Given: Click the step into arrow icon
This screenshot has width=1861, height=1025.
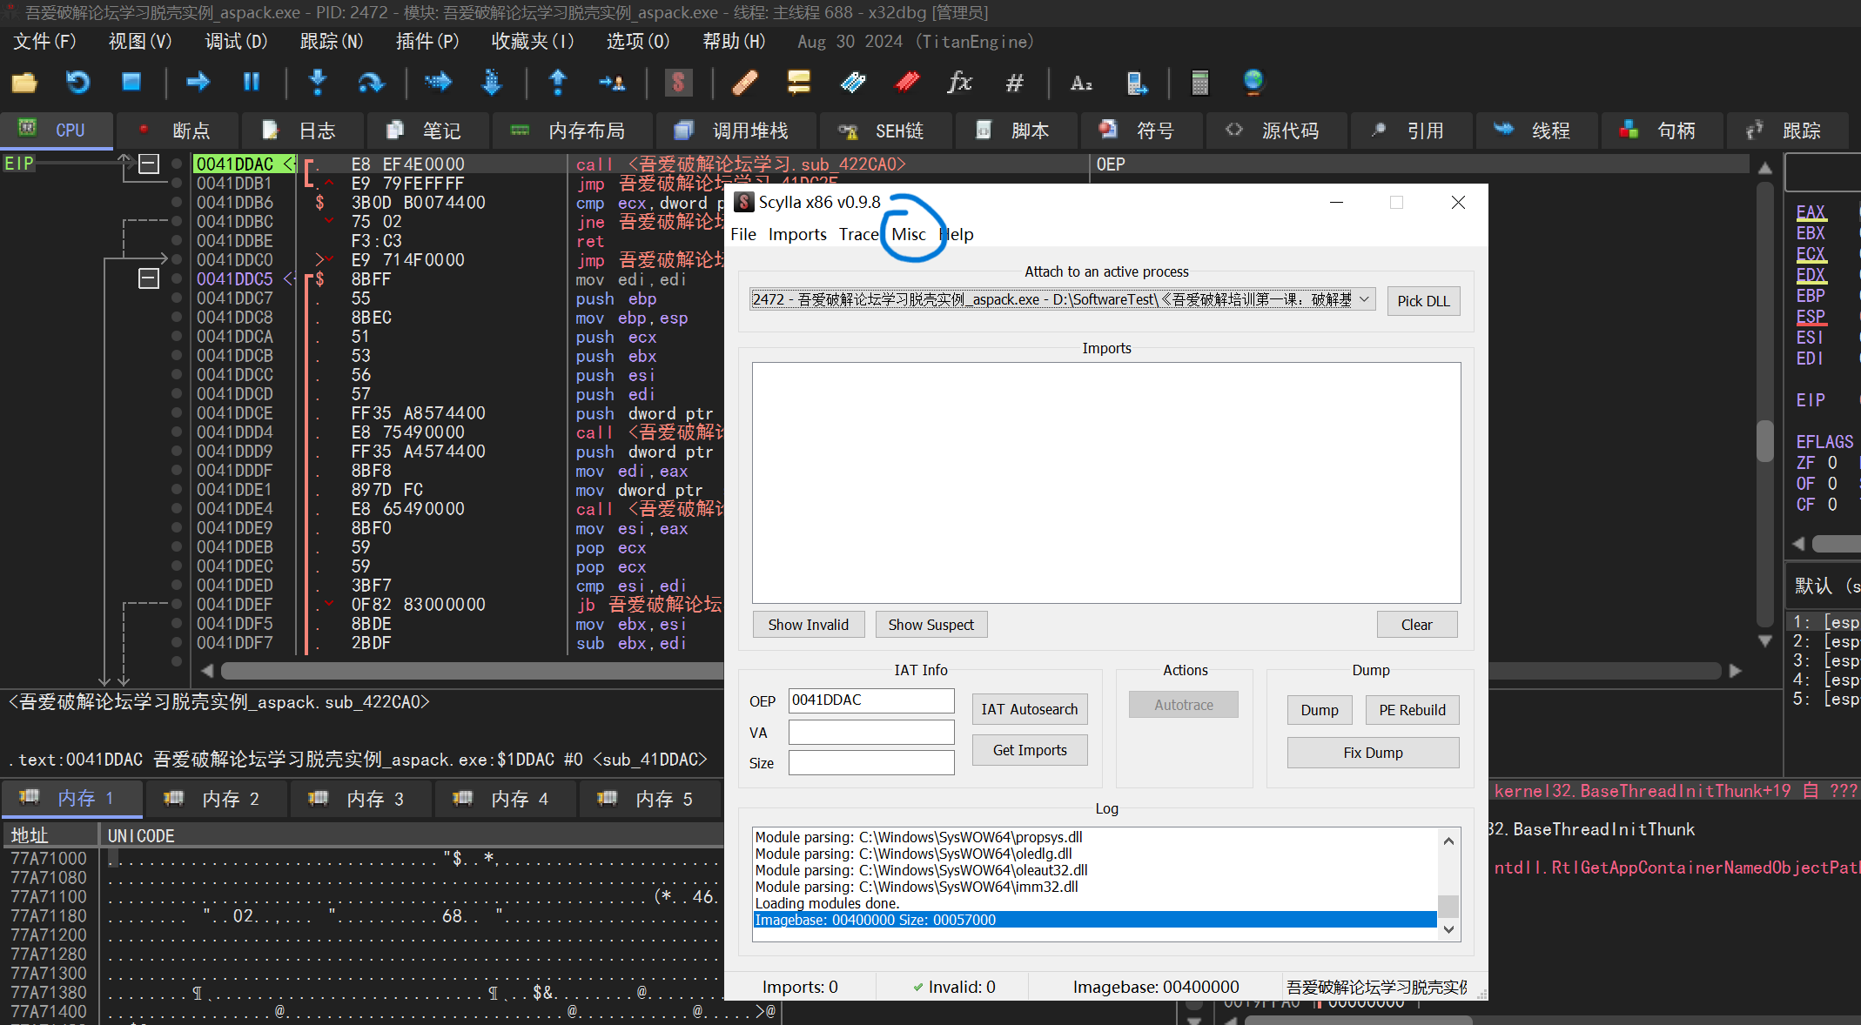Looking at the screenshot, I should click(x=317, y=83).
